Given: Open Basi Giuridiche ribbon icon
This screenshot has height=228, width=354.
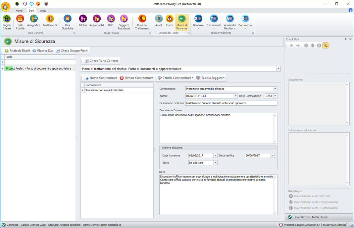Looking at the screenshot, I should click(67, 22).
